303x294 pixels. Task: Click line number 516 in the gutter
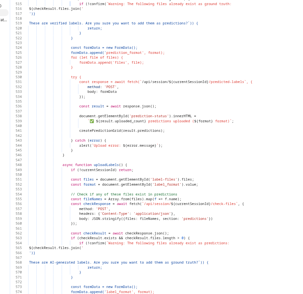pyautogui.click(x=19, y=9)
